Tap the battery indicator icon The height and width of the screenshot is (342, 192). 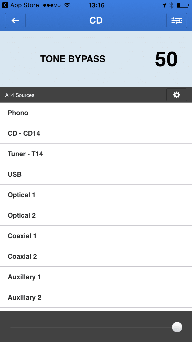coord(183,5)
